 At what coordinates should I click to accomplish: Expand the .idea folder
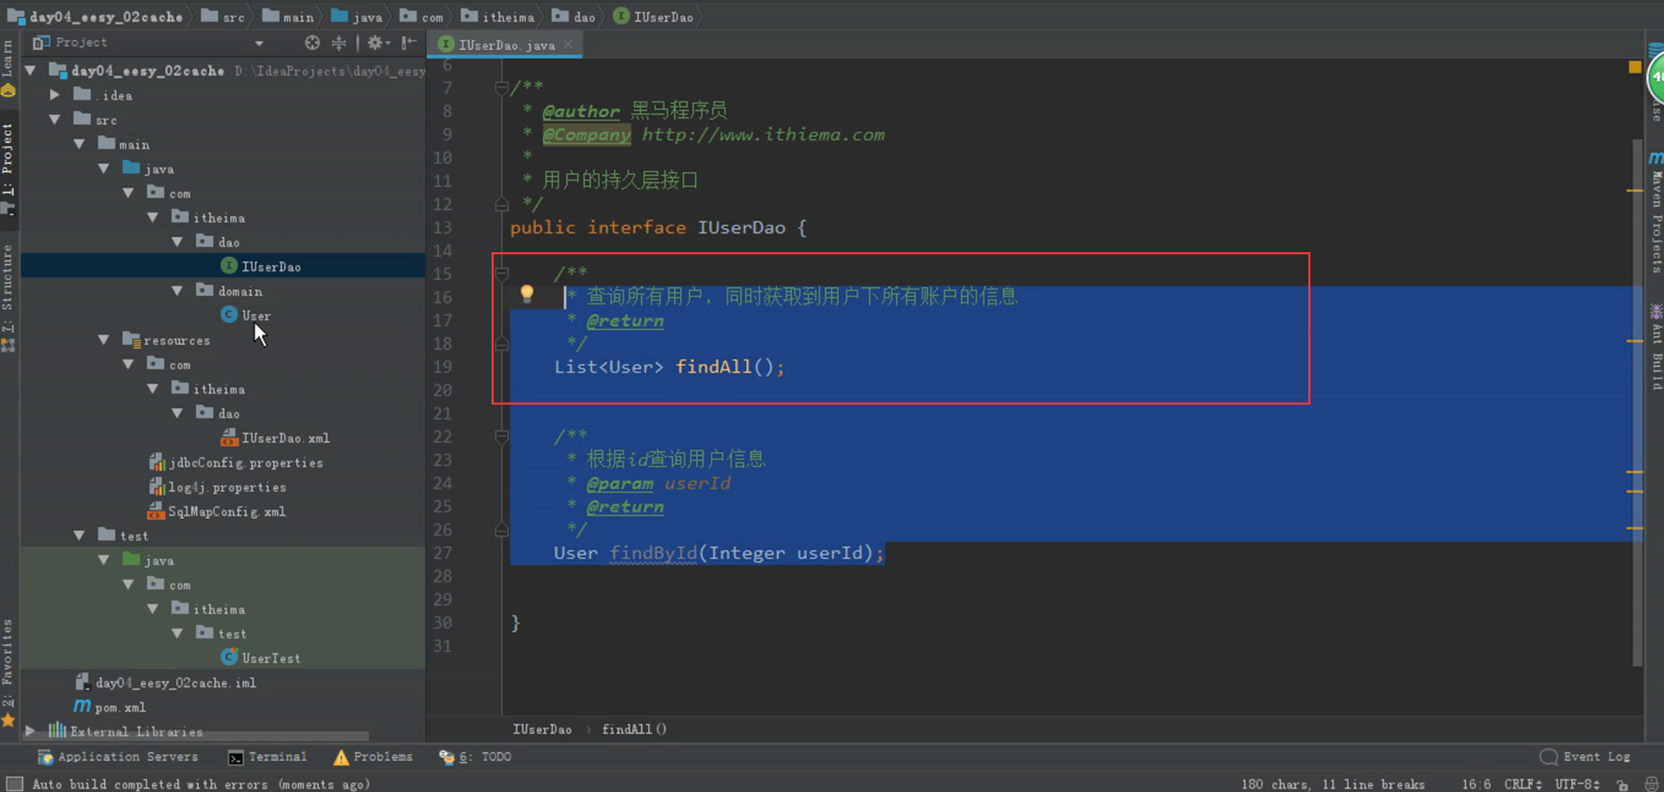point(54,95)
